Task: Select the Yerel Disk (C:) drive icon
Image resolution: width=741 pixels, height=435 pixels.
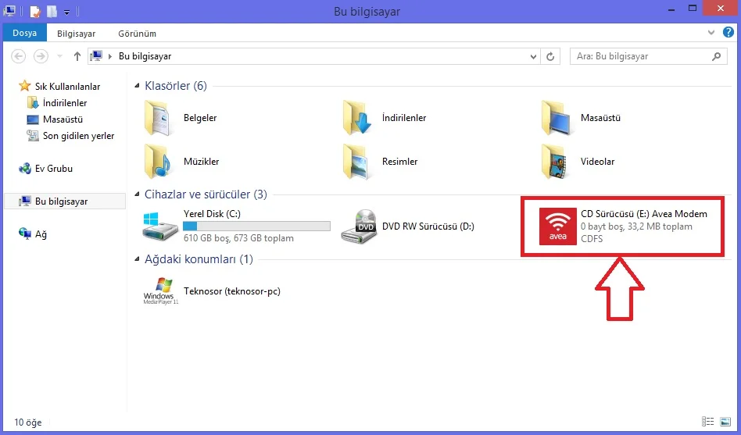Action: (x=160, y=226)
